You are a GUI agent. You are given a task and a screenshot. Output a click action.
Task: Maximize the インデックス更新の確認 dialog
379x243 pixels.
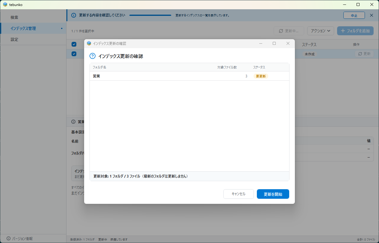click(274, 43)
